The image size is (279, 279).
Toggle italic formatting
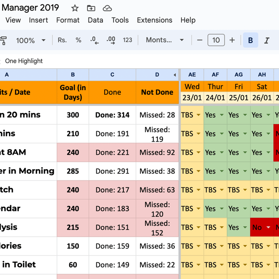266,40
